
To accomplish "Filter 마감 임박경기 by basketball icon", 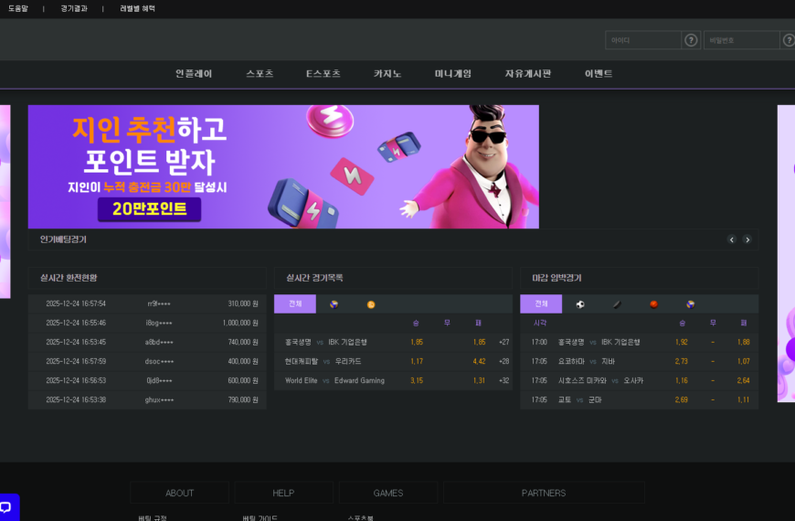I will point(654,304).
